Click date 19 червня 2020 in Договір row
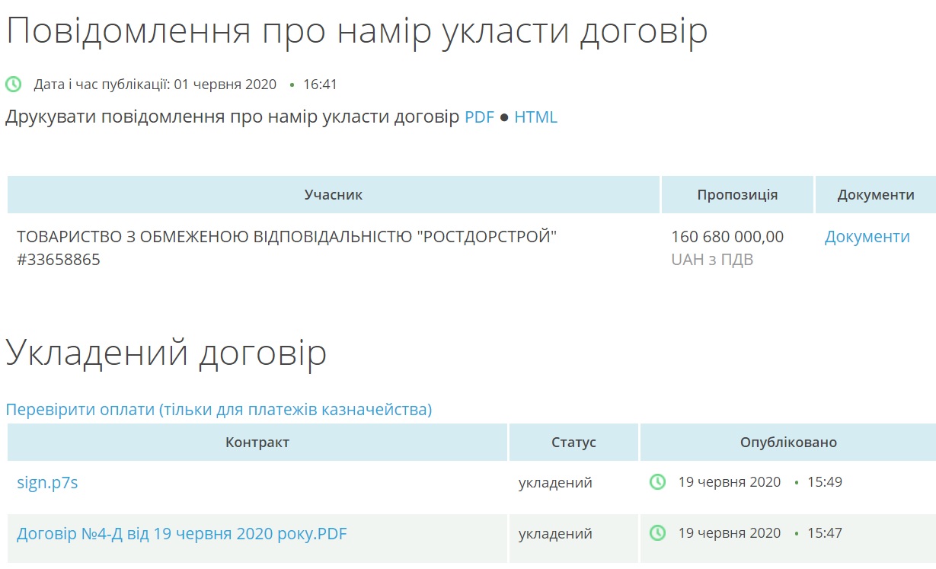 click(730, 533)
